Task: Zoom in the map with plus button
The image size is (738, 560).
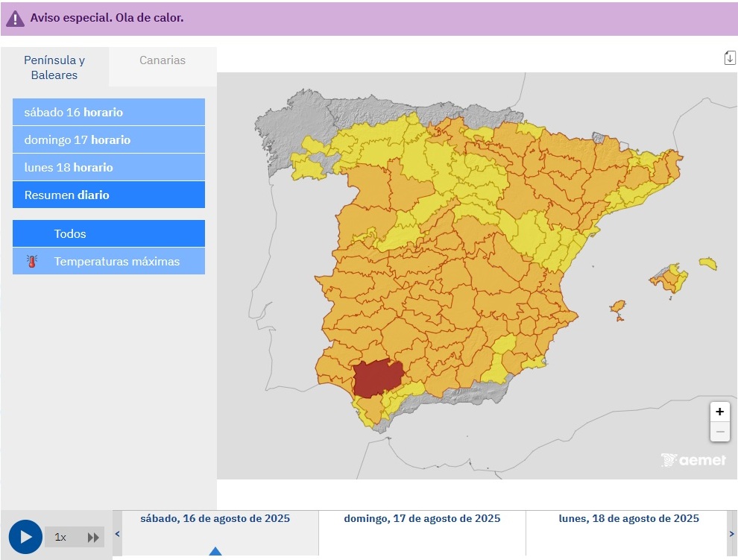Action: [x=719, y=412]
